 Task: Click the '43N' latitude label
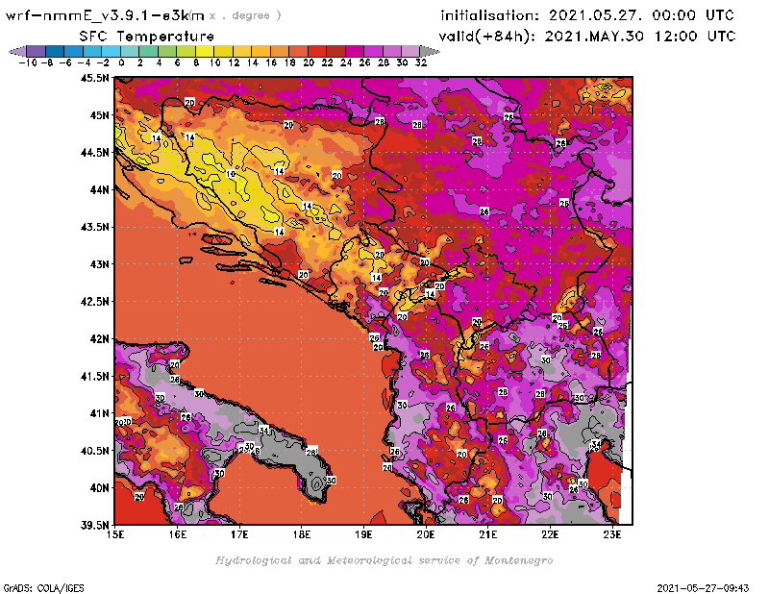100,264
